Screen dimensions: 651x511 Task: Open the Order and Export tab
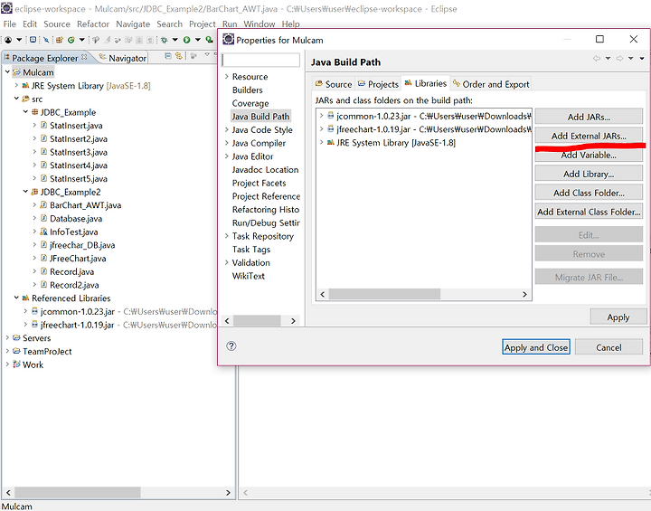(x=491, y=84)
